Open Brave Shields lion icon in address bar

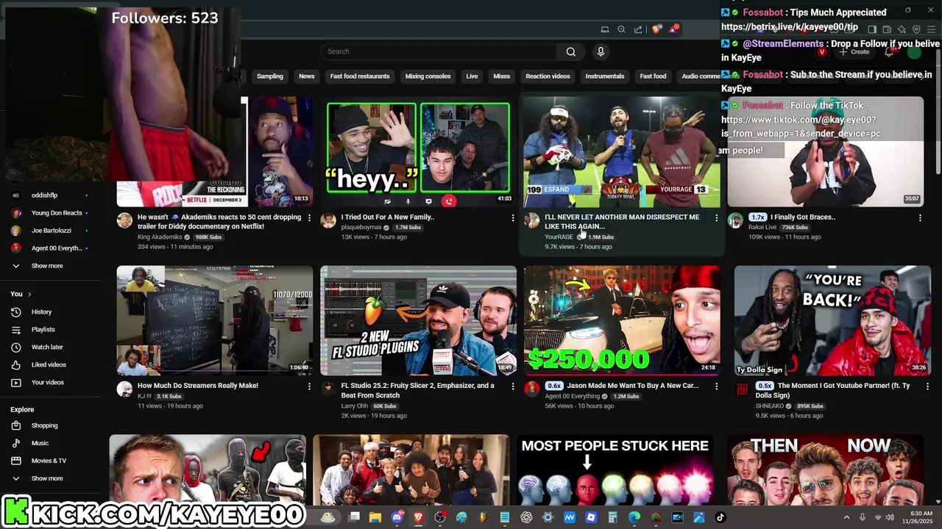[x=656, y=29]
